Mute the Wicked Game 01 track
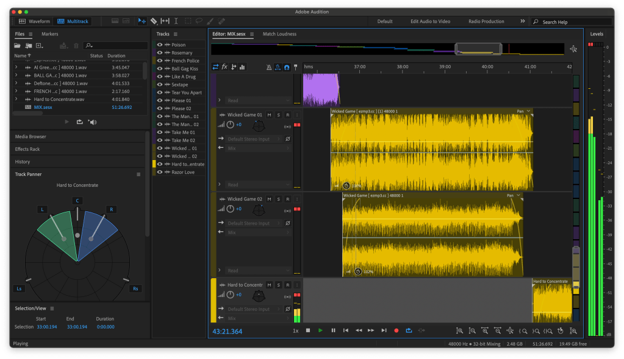 coord(269,114)
